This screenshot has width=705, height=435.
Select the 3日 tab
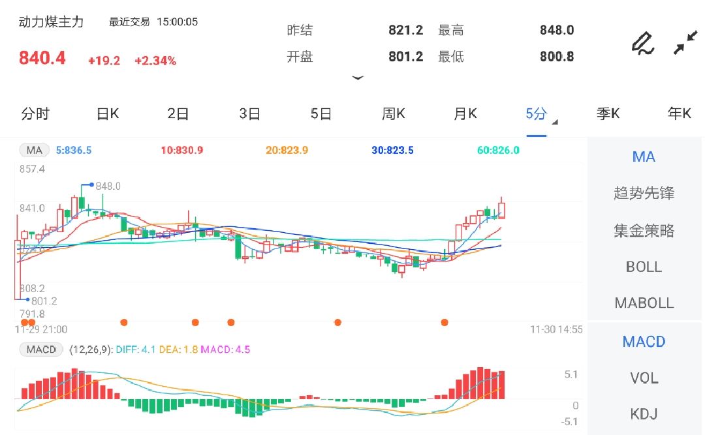pyautogui.click(x=249, y=113)
